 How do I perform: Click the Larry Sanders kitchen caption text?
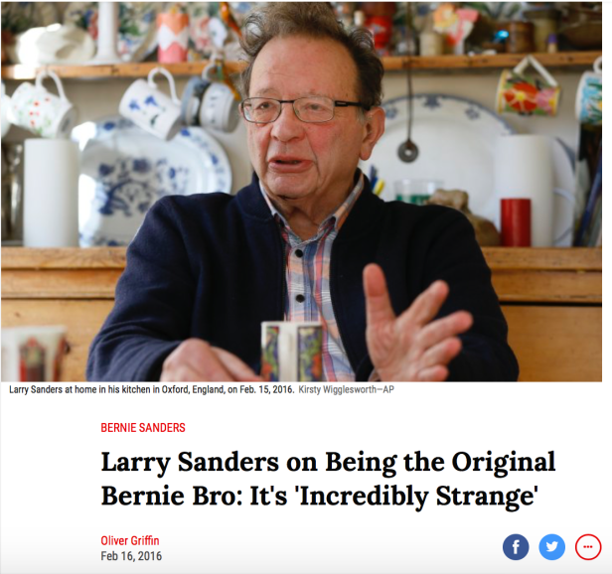point(151,389)
